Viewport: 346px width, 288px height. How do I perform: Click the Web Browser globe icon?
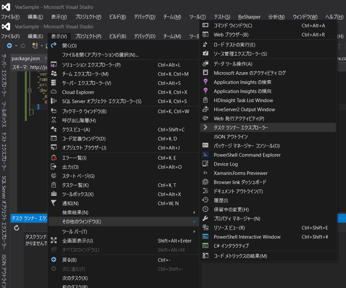click(205, 34)
